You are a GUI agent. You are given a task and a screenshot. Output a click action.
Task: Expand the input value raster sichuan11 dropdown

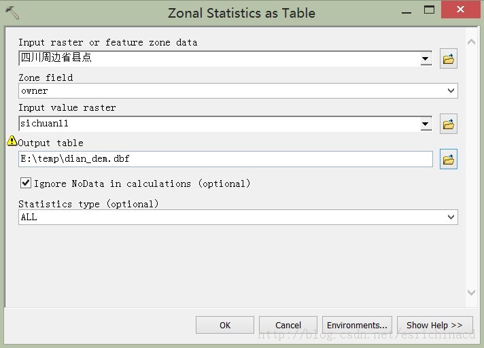[426, 124]
